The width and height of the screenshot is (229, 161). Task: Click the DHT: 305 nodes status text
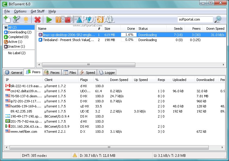[34, 155]
